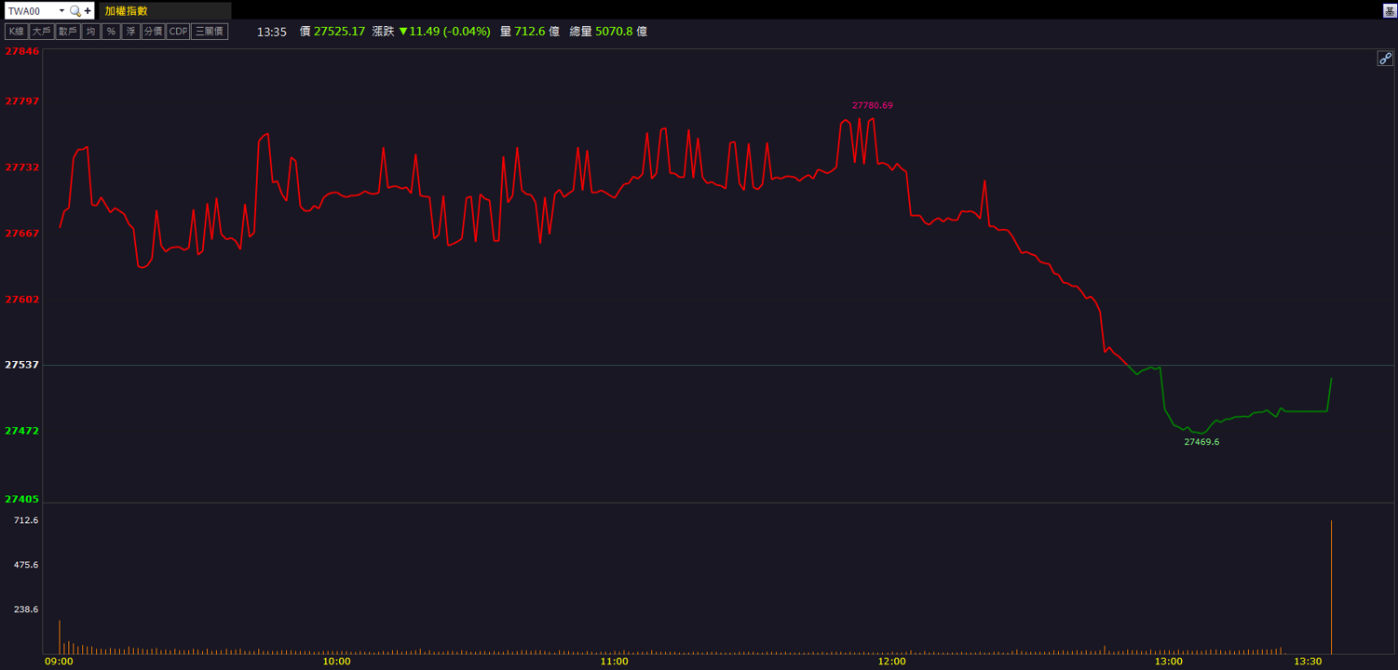This screenshot has width=1398, height=670.
Task: Click the tall white closing volume bar
Action: (1331, 587)
